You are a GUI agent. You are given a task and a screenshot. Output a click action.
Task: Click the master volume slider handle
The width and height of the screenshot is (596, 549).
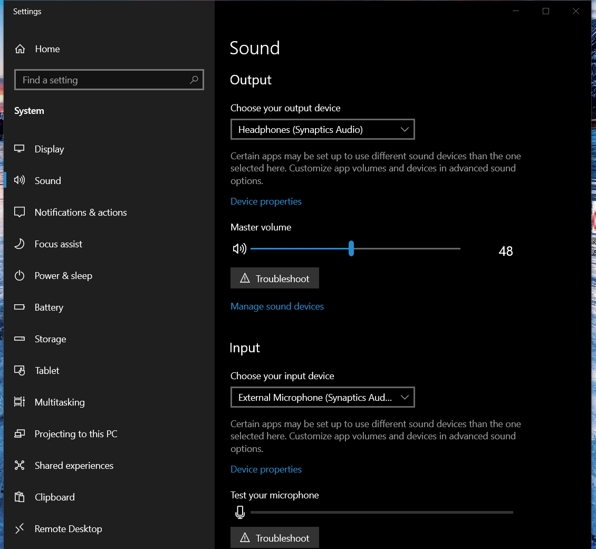pyautogui.click(x=351, y=248)
